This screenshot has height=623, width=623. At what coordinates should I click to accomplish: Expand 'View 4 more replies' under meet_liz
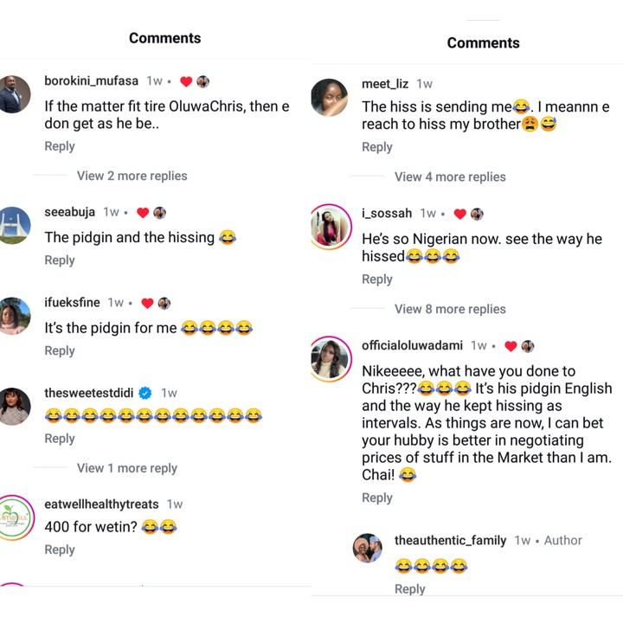click(450, 177)
